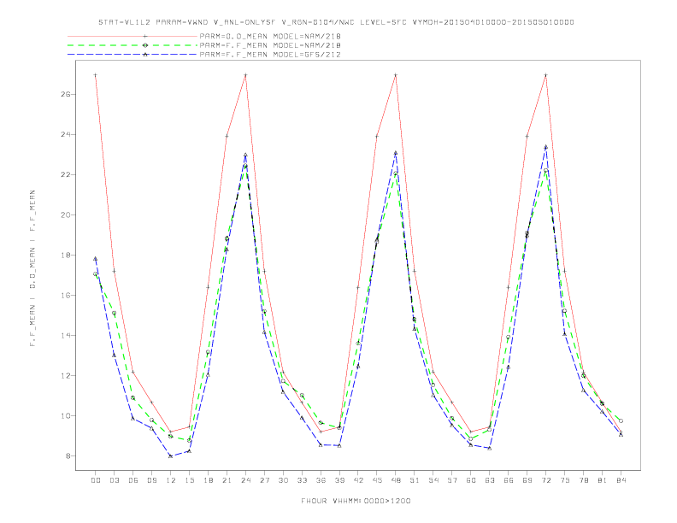Click red line peak marker at hour 72

pyautogui.click(x=545, y=75)
